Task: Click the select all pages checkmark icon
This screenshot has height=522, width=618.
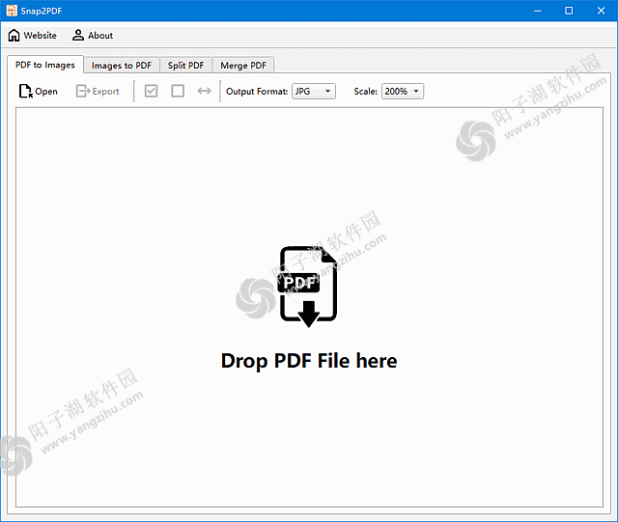Action: [151, 91]
